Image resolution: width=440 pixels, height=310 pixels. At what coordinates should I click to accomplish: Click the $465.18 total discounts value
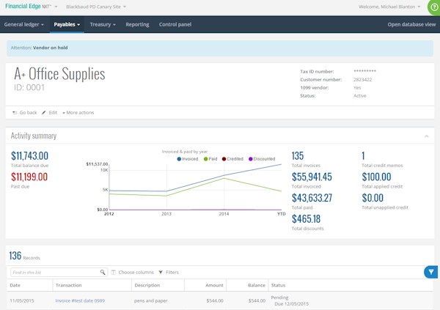(306, 219)
